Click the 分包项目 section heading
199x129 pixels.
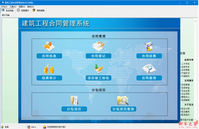coord(99,90)
